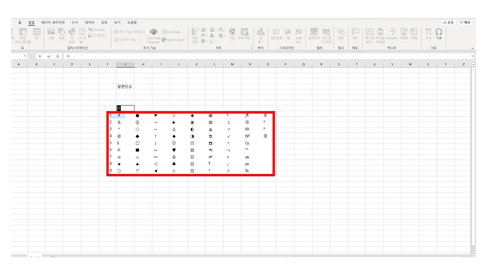Click the 서명란 signature line icon
The image size is (497, 279).
[404, 35]
